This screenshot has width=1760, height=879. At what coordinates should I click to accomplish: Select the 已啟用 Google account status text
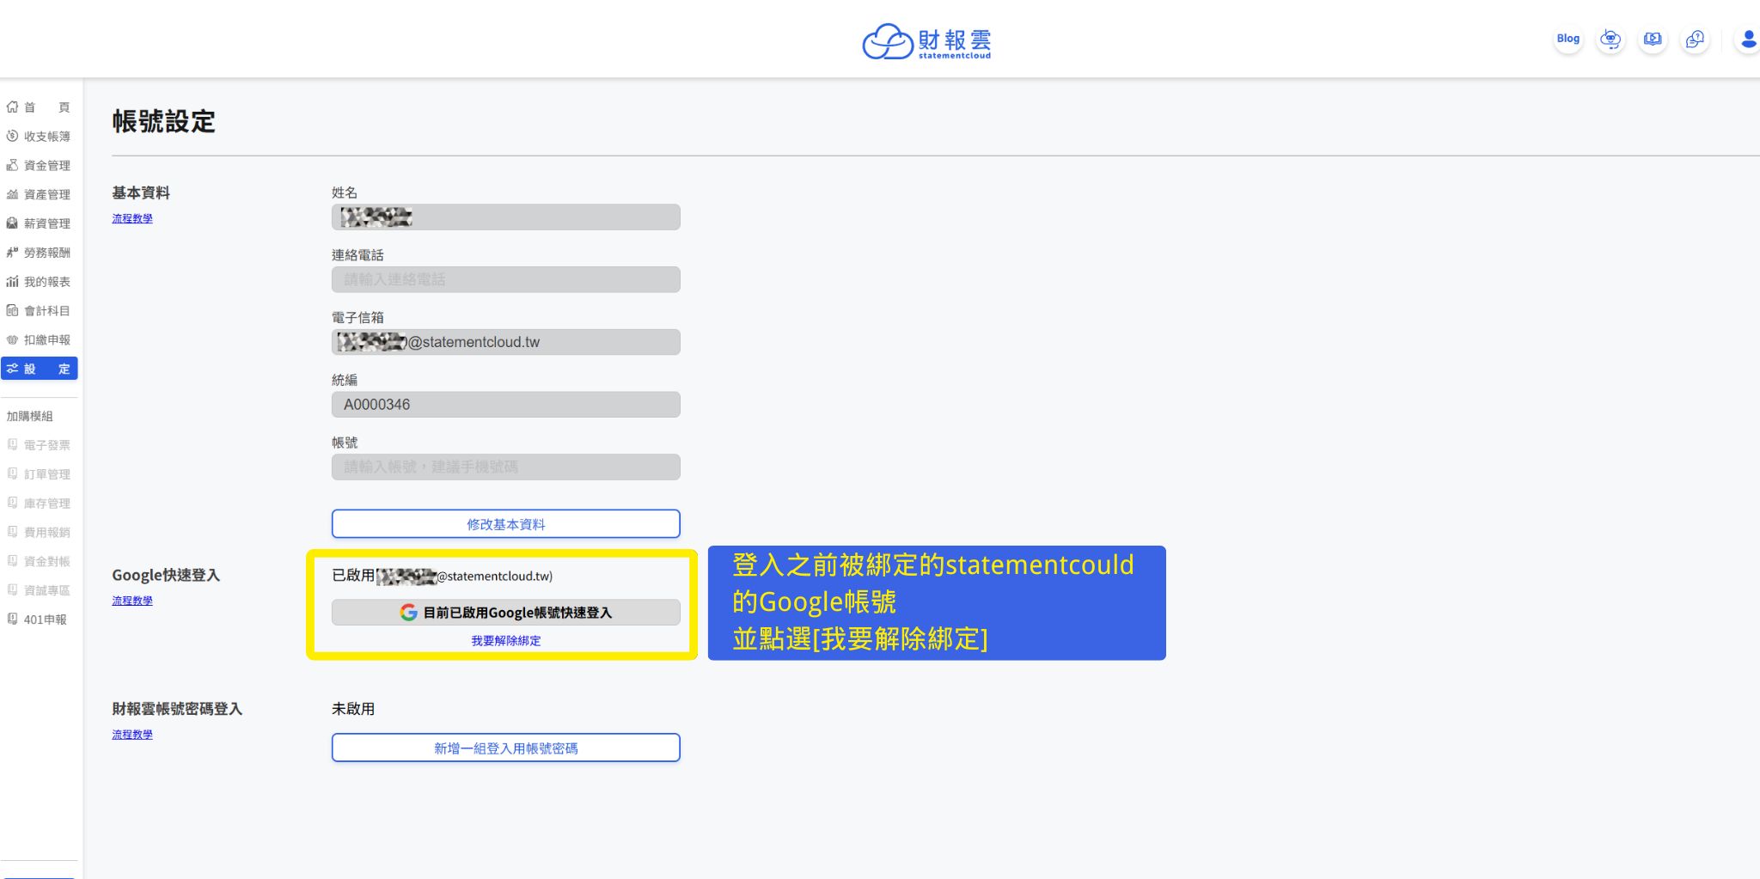coord(443,576)
